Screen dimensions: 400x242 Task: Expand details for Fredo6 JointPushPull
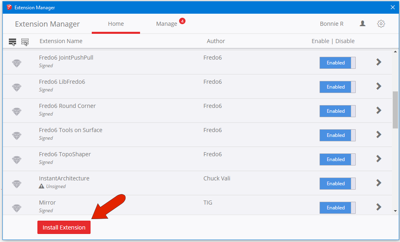[379, 62]
